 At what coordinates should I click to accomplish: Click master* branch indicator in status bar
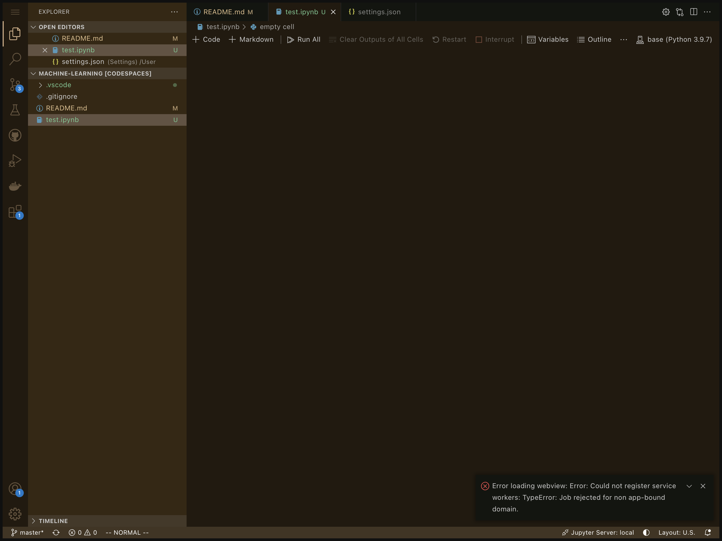point(28,532)
